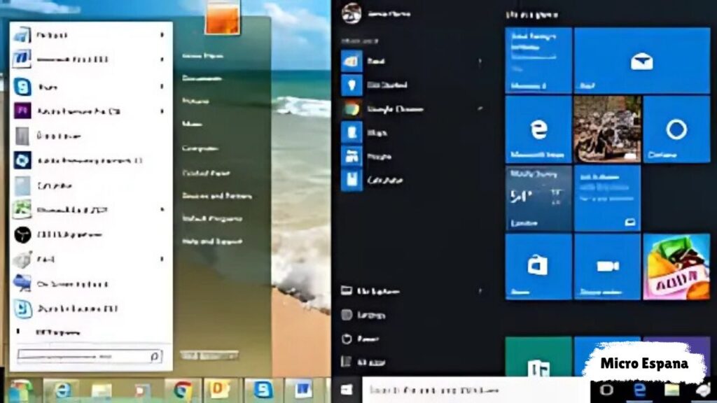Open Edge from the Windows 10 taskbar
Screen dimensions: 717x403
tap(639, 390)
